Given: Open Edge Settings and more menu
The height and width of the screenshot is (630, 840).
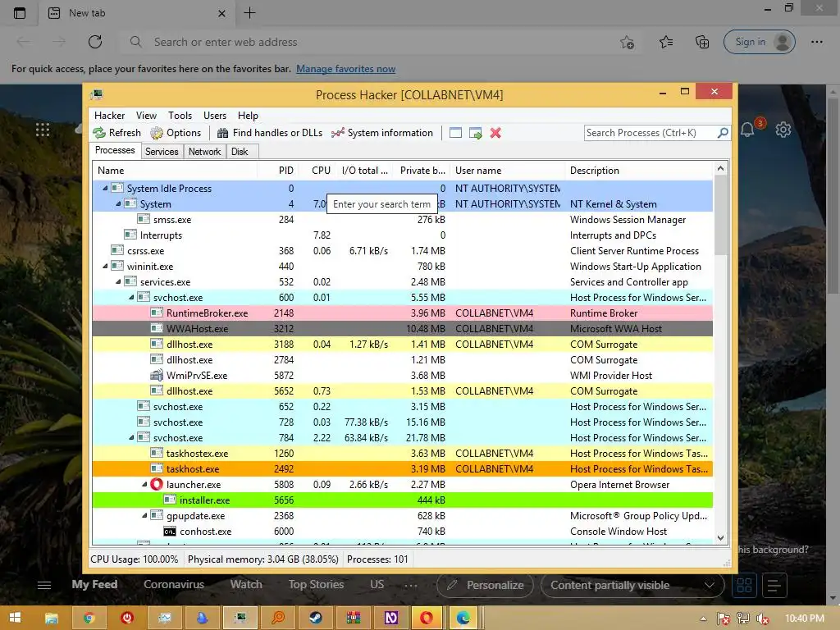Looking at the screenshot, I should [816, 42].
